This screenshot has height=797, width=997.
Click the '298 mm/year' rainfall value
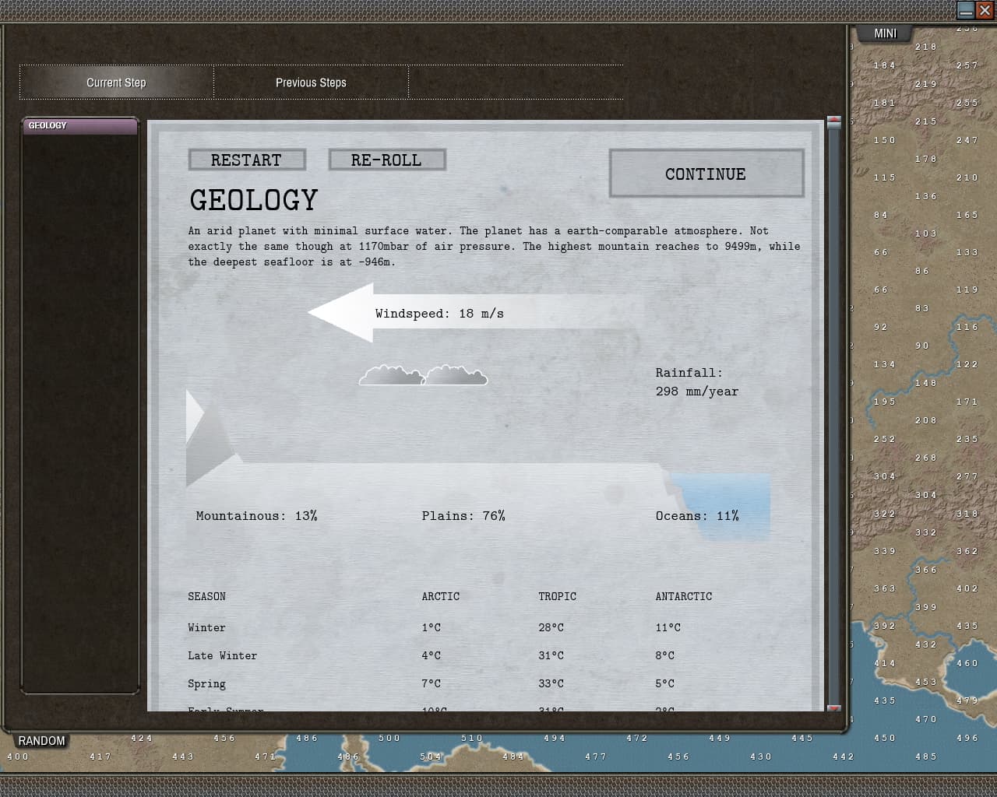pos(697,391)
